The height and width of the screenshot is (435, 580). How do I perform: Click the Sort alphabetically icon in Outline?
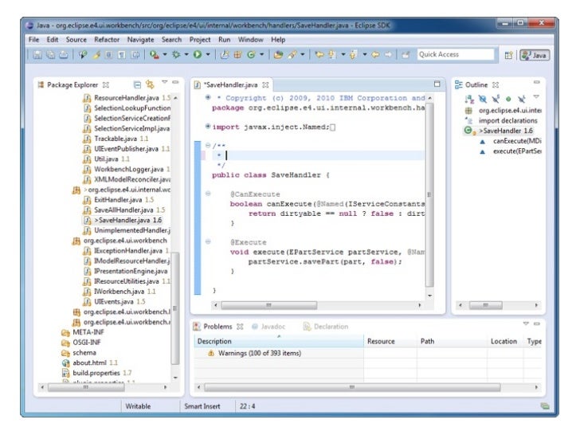point(469,99)
